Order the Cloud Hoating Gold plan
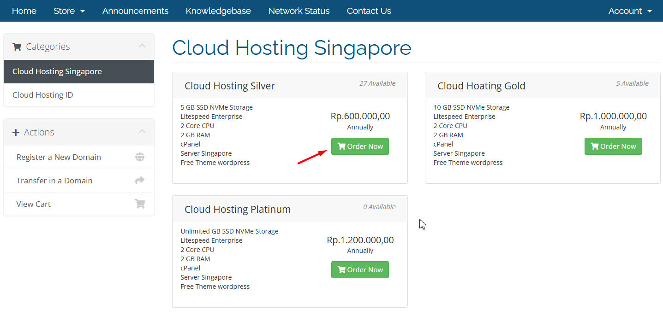The width and height of the screenshot is (663, 316). [613, 146]
